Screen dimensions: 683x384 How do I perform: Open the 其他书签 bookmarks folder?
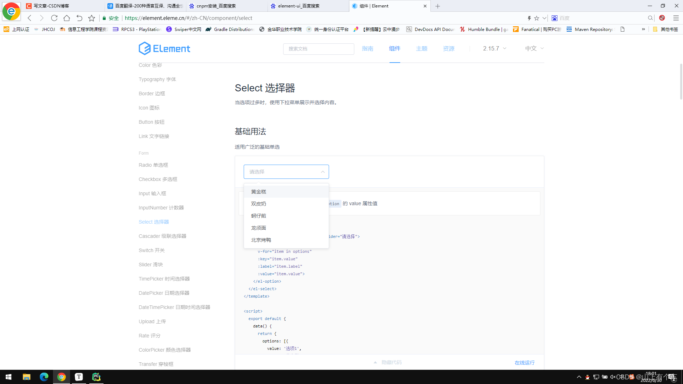(666, 30)
